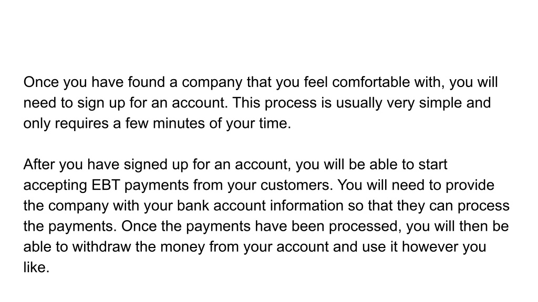Click the word 'provide' in the text
538x302 pixels.
[470, 185]
